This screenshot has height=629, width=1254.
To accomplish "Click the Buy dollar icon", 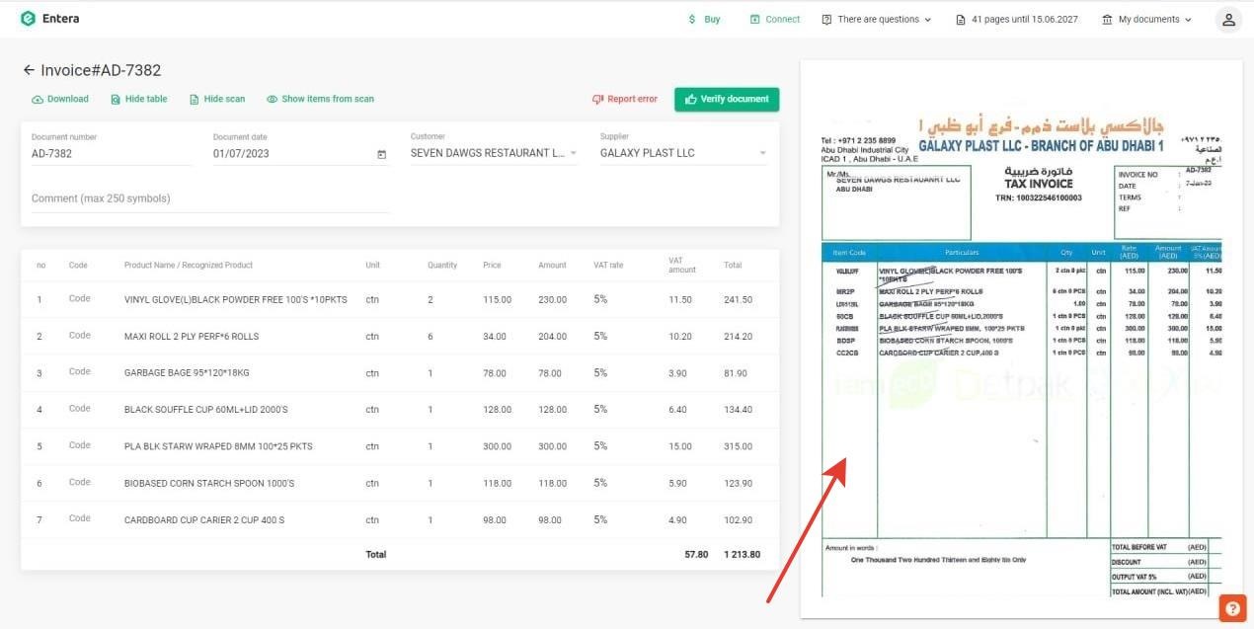I will click(x=692, y=20).
